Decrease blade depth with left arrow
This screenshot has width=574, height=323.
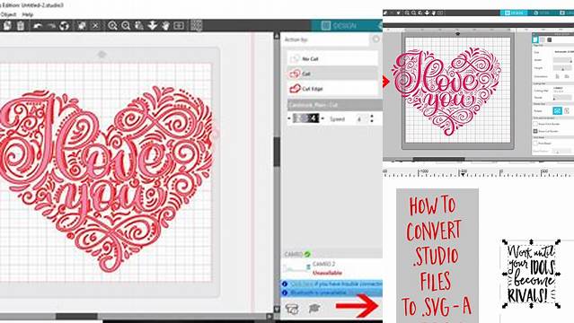(x=289, y=118)
